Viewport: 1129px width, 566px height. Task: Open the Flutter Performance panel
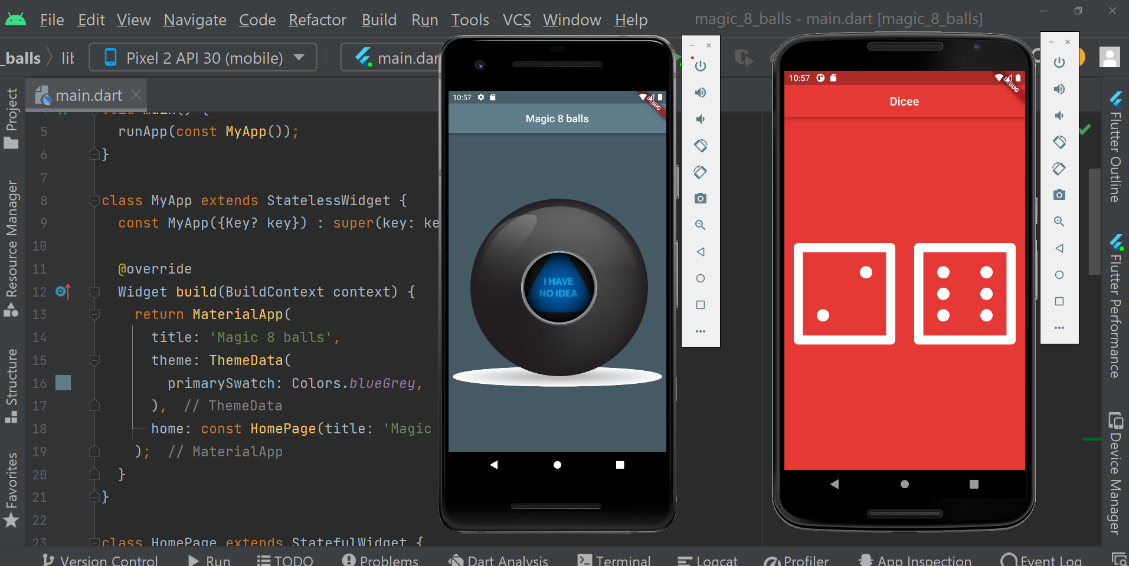click(x=1114, y=307)
